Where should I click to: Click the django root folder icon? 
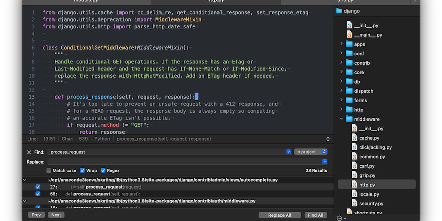point(339,11)
